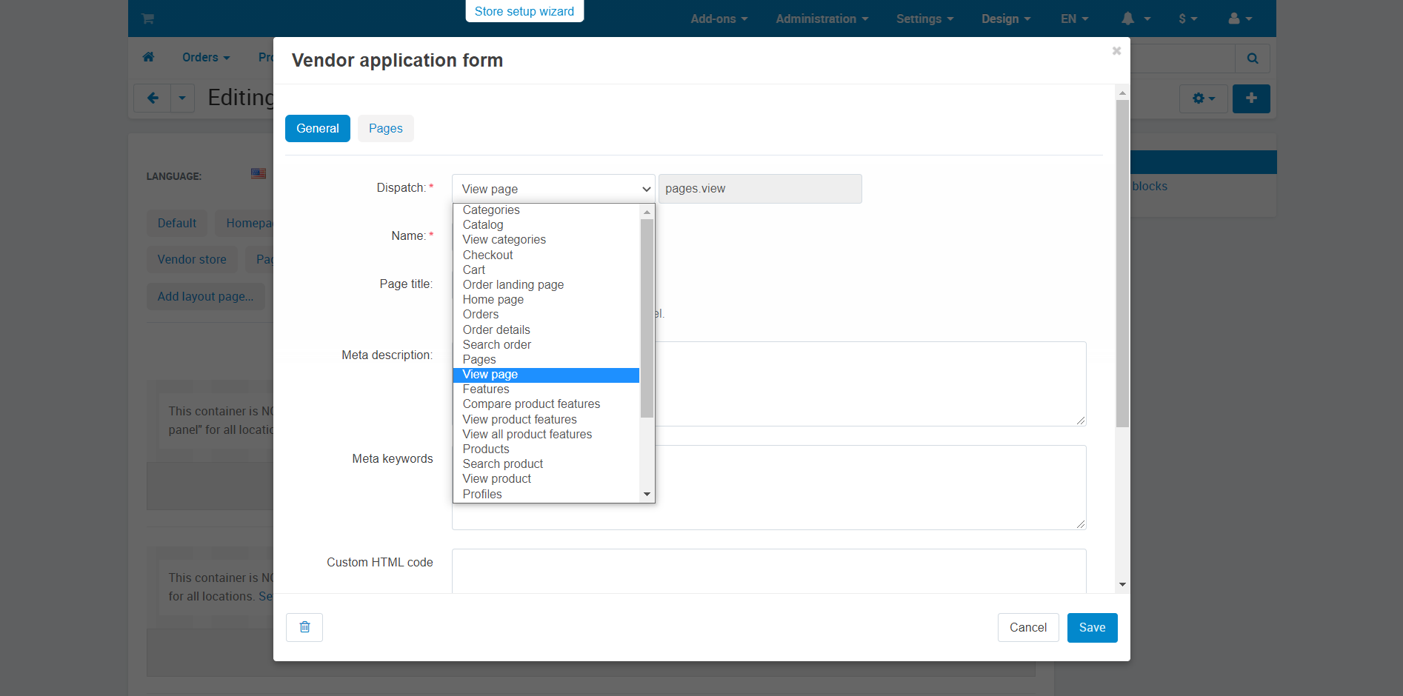Open the EN language dropdown
The width and height of the screenshot is (1403, 696).
pyautogui.click(x=1075, y=19)
